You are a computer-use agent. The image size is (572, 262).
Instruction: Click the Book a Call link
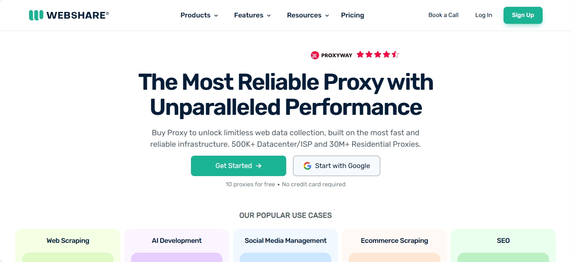[x=443, y=15]
